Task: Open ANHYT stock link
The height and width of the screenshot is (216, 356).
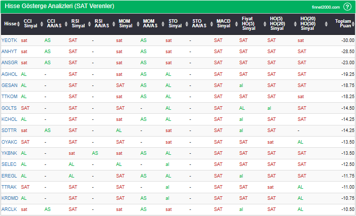Action: (x=9, y=52)
